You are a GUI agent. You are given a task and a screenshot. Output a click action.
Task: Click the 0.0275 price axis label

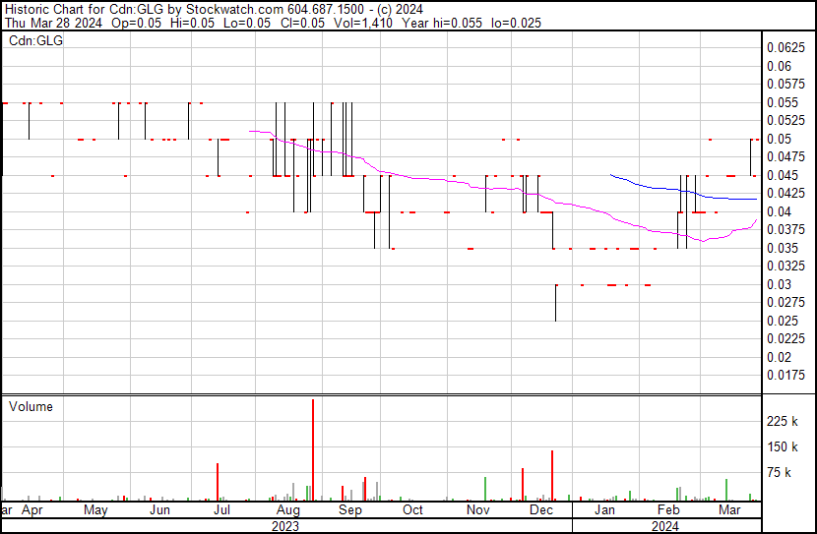(786, 302)
